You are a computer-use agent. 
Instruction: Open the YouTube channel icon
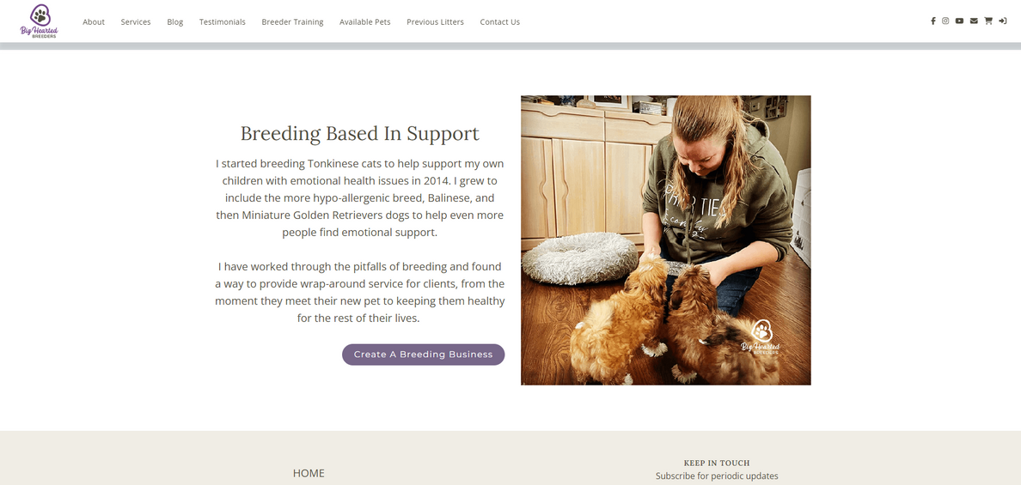[960, 21]
